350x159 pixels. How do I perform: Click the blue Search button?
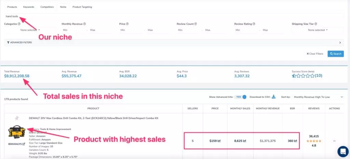(336, 54)
